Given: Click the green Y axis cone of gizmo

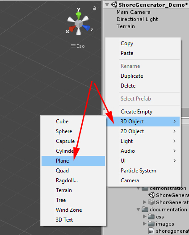Looking at the screenshot, I should (x=78, y=16).
